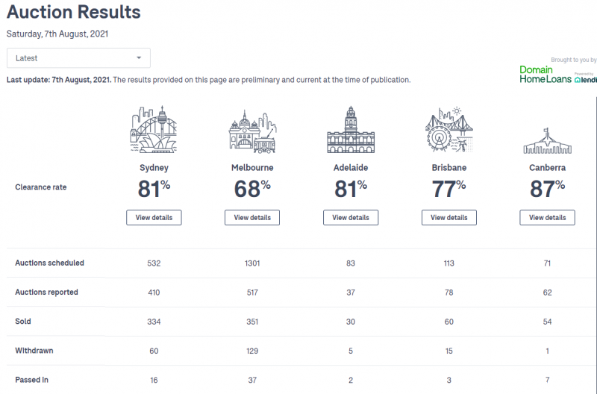Click the Brisbane Story Bridge icon
The width and height of the screenshot is (597, 394).
(x=449, y=129)
